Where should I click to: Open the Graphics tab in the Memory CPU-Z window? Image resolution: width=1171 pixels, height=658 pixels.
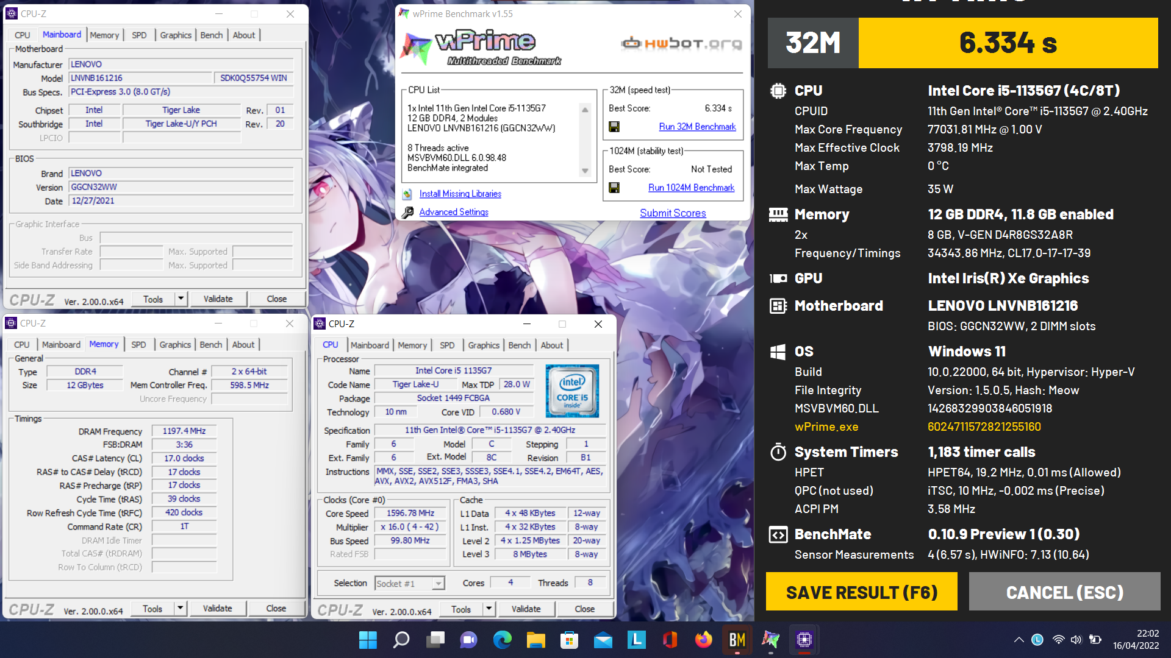click(175, 345)
